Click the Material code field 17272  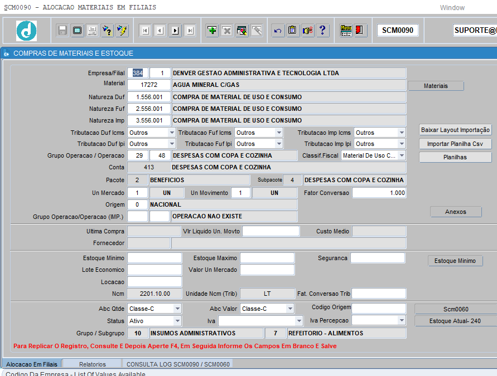coord(149,85)
